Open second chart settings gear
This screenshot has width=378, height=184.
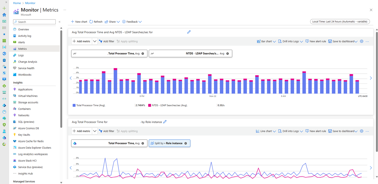362,131
